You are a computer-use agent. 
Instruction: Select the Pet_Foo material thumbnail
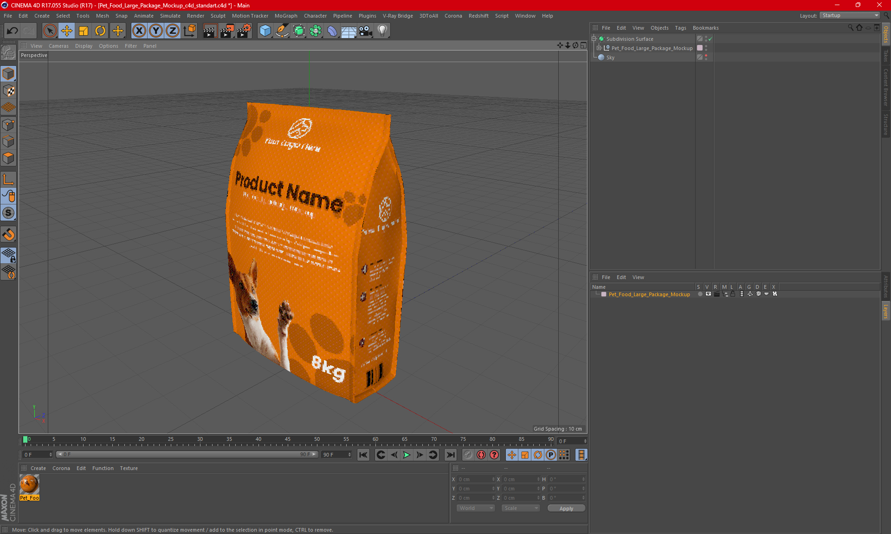coord(29,485)
